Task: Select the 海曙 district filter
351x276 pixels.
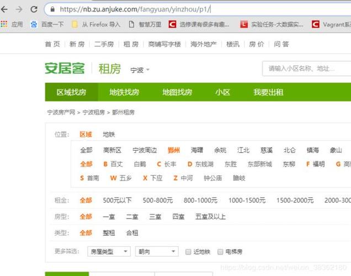Action: pyautogui.click(x=197, y=150)
